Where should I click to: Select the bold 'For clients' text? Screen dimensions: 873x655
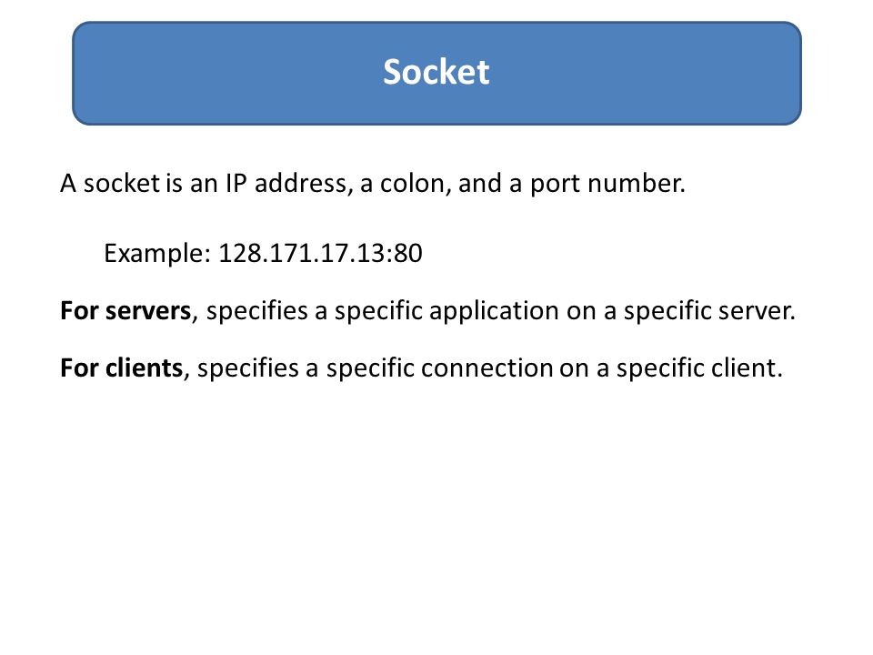pos(121,368)
